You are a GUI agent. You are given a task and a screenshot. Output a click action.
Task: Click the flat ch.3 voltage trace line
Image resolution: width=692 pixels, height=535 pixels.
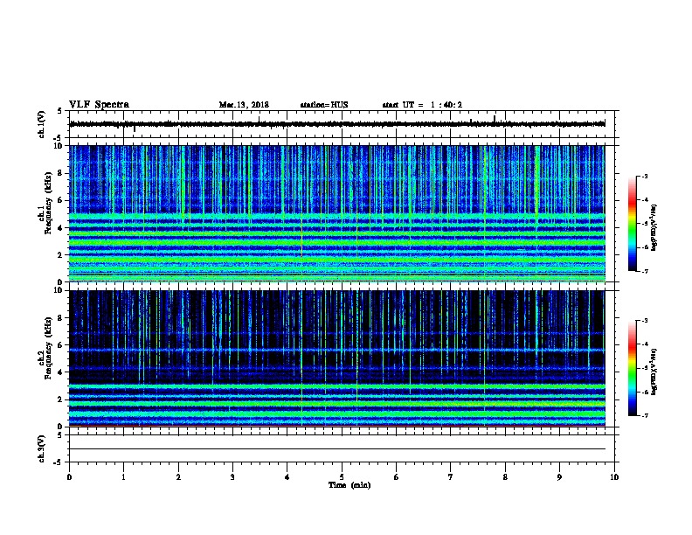[x=337, y=449]
